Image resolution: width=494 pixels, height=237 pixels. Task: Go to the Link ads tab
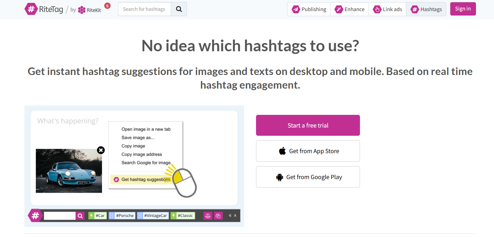[387, 9]
